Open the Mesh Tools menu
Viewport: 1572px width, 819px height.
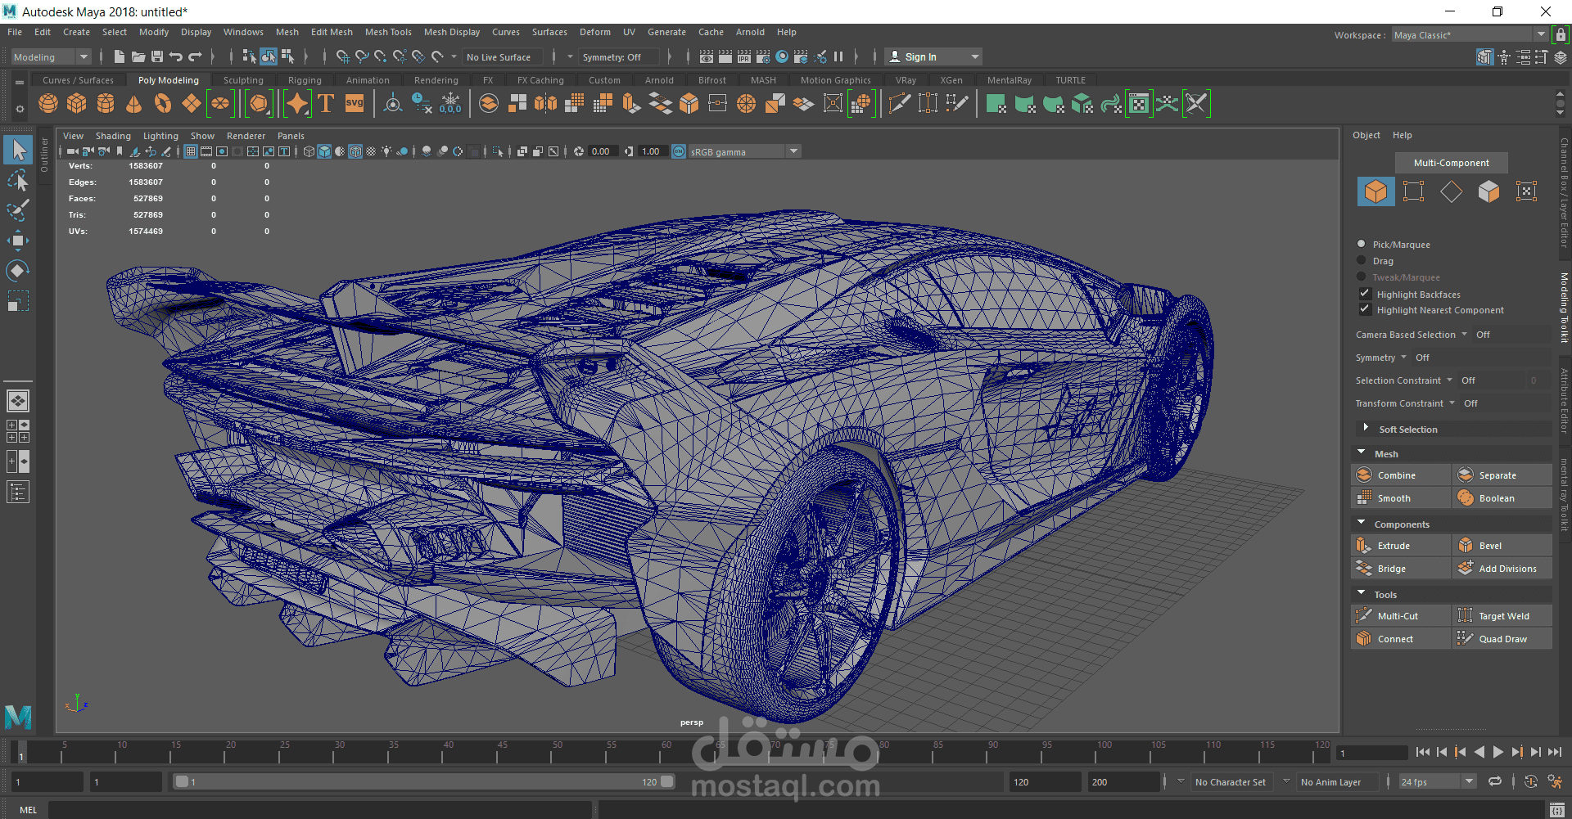[388, 32]
